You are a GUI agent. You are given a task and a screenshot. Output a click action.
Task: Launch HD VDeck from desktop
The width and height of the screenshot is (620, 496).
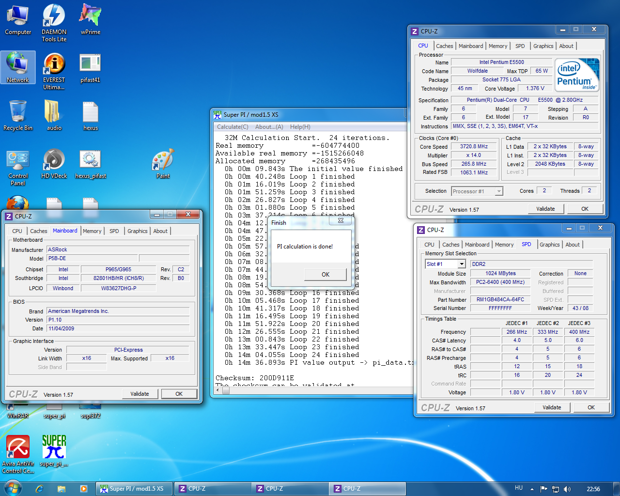coord(54,164)
